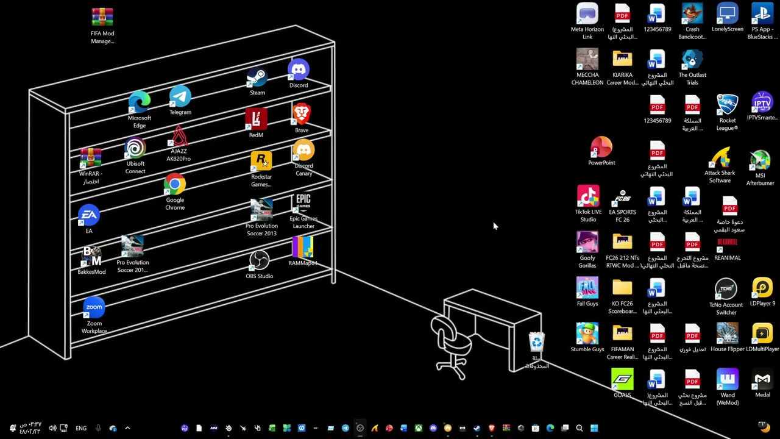Image resolution: width=780 pixels, height=439 pixels.
Task: Click the RAMMap64 desktop icon
Action: [303, 252]
